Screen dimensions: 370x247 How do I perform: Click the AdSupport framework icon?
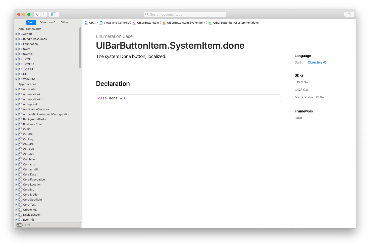click(x=20, y=104)
